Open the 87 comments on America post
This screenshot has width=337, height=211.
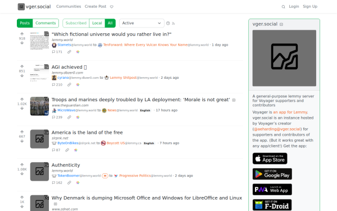pos(56,150)
